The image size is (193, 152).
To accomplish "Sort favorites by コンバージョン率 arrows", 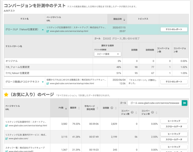I will click(156, 113).
